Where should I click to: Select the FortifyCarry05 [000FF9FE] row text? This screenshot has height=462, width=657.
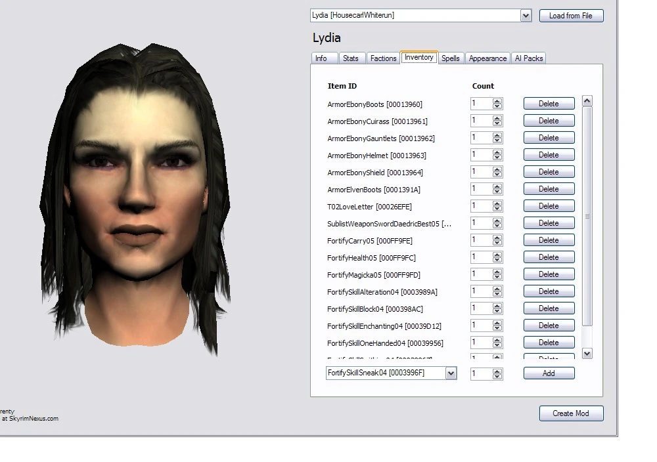[x=370, y=241]
